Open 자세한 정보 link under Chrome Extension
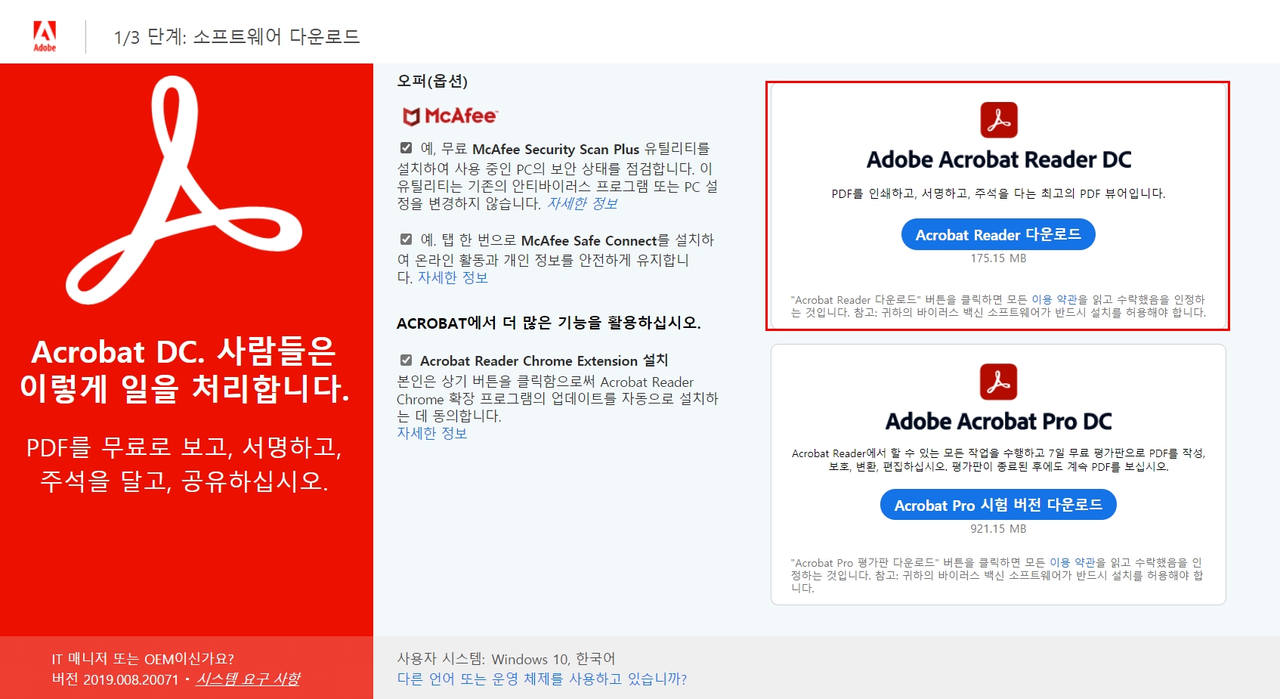Image resolution: width=1280 pixels, height=699 pixels. 432,433
